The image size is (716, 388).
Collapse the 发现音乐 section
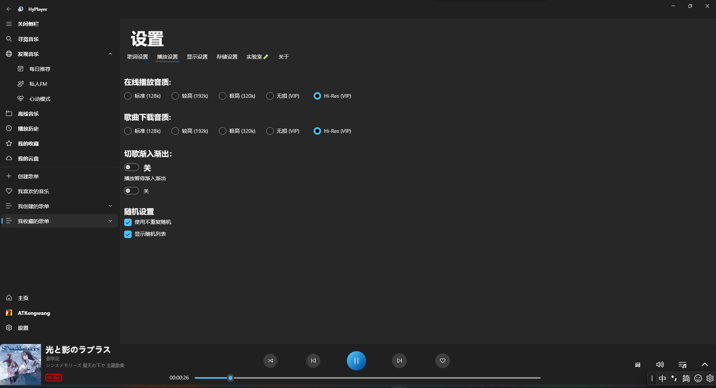pyautogui.click(x=110, y=54)
